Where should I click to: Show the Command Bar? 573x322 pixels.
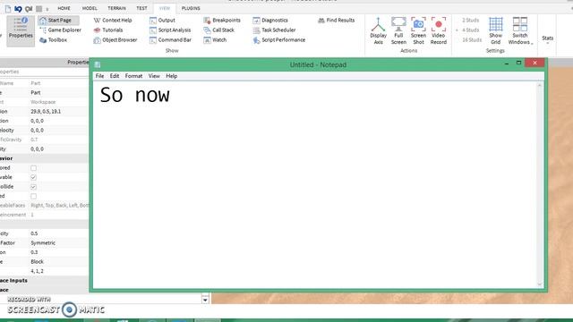[170, 39]
